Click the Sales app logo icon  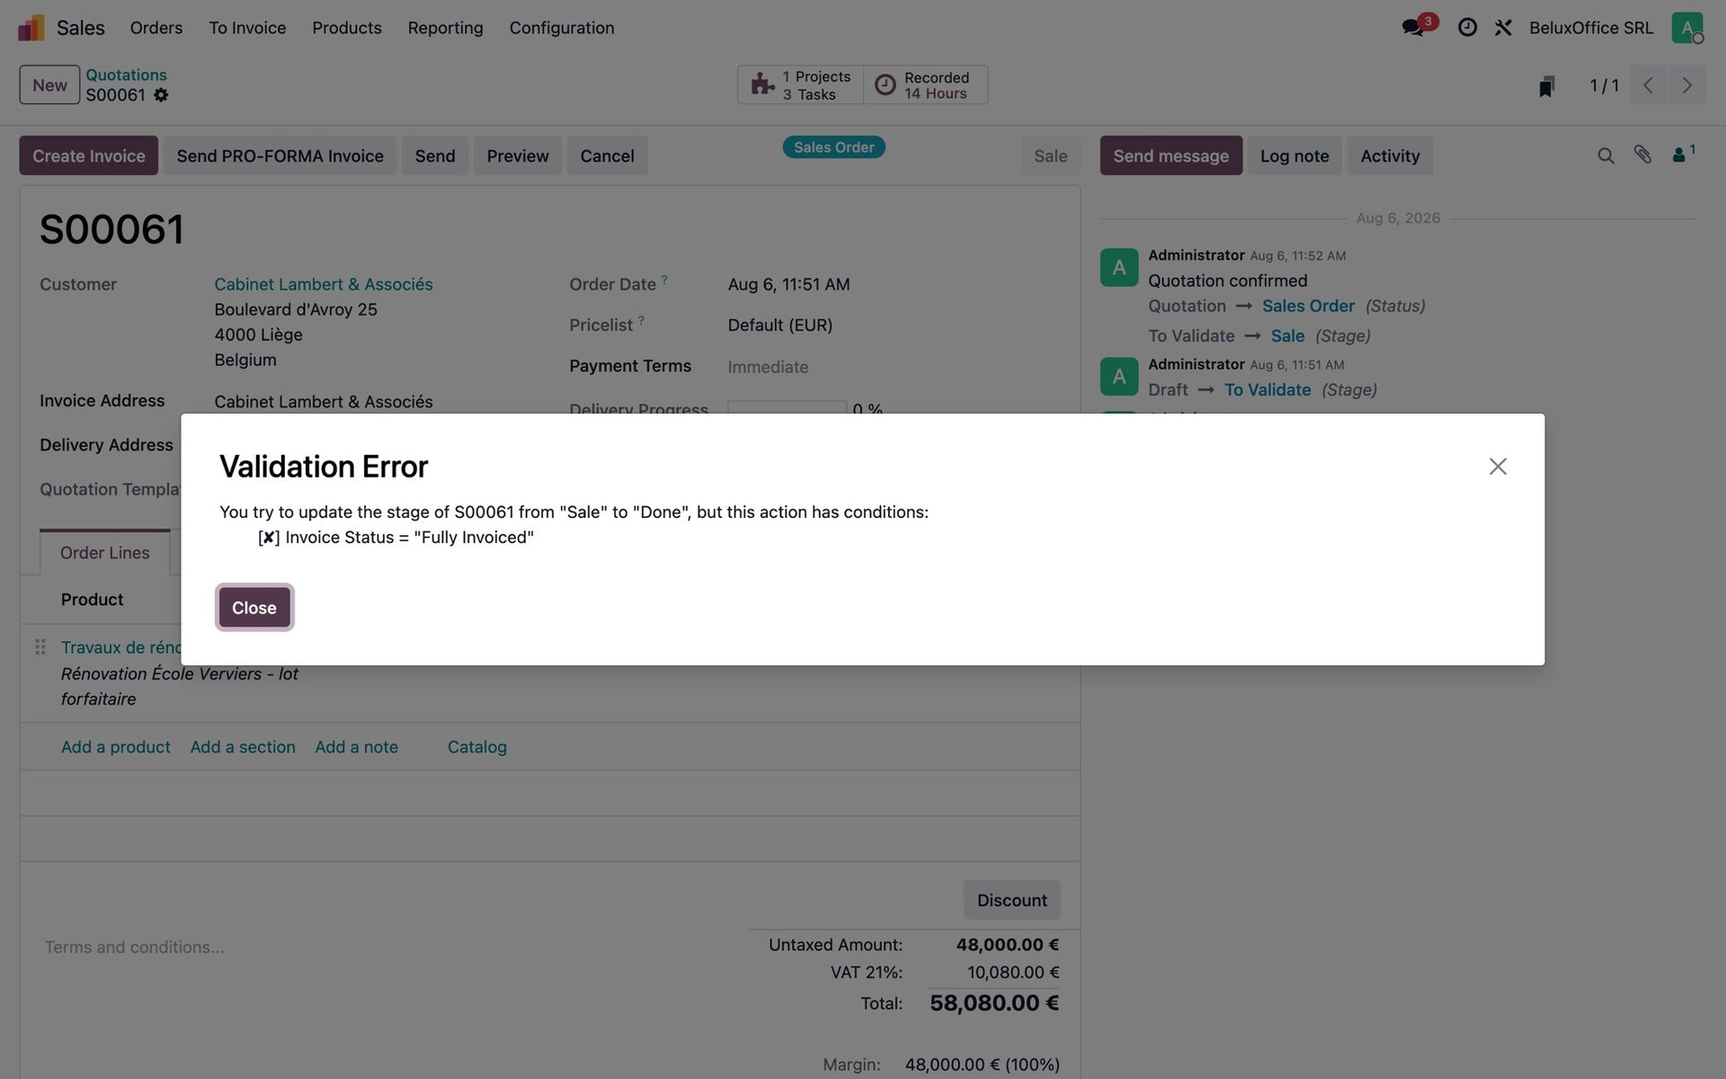(x=31, y=28)
